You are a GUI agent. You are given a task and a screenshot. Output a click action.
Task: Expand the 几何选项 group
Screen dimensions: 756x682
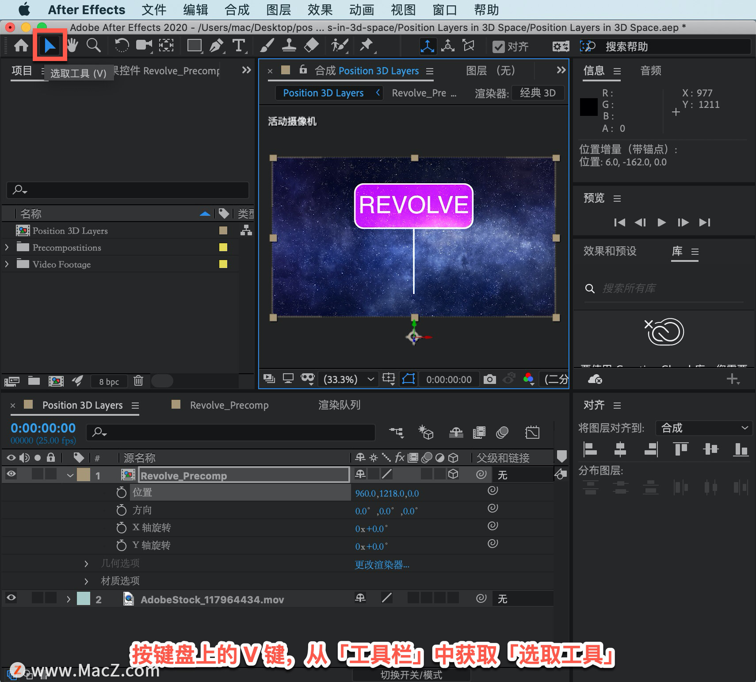pos(86,563)
